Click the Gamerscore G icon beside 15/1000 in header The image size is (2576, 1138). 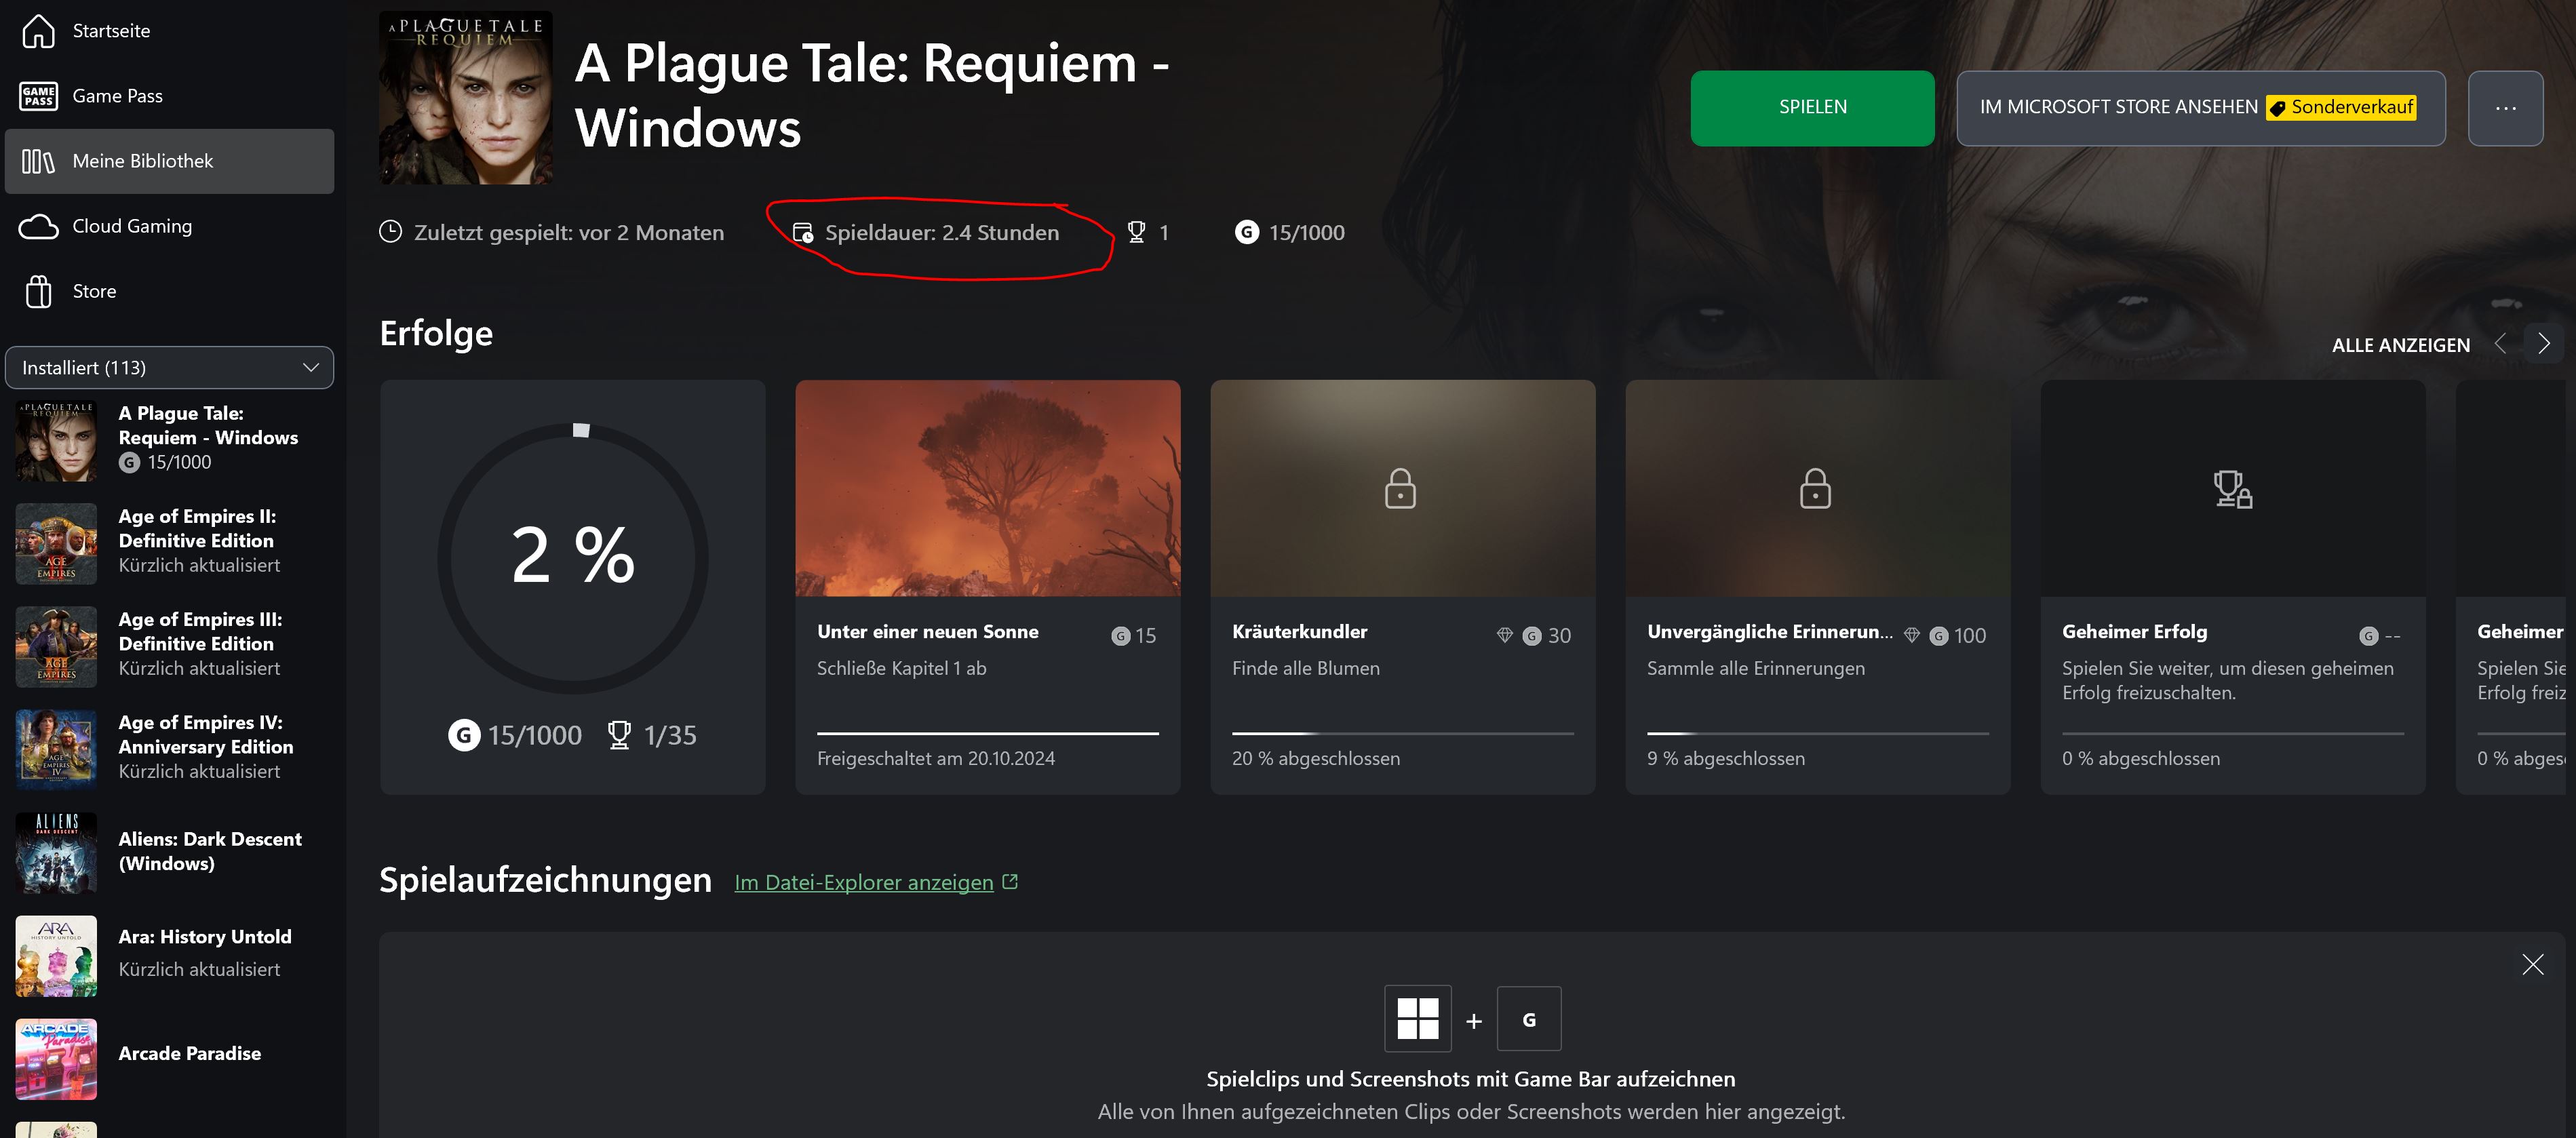(1246, 232)
